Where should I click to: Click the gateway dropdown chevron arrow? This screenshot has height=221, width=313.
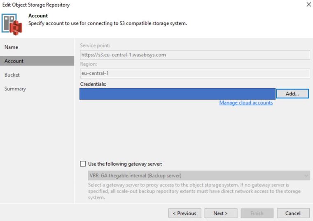pos(306,176)
